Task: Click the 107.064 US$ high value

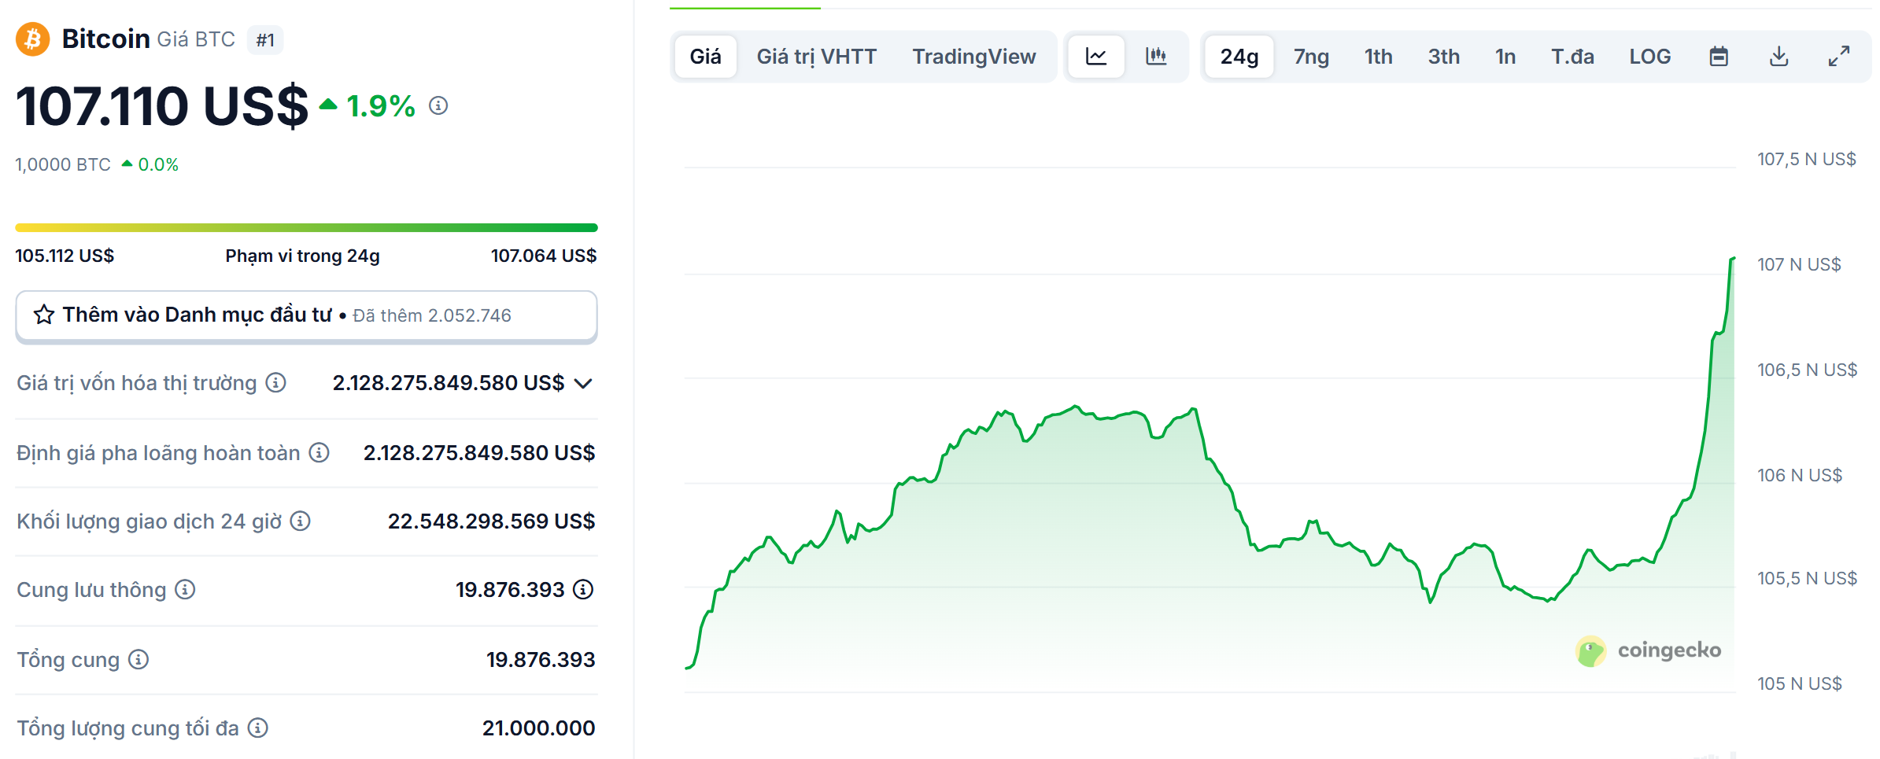Action: (544, 256)
